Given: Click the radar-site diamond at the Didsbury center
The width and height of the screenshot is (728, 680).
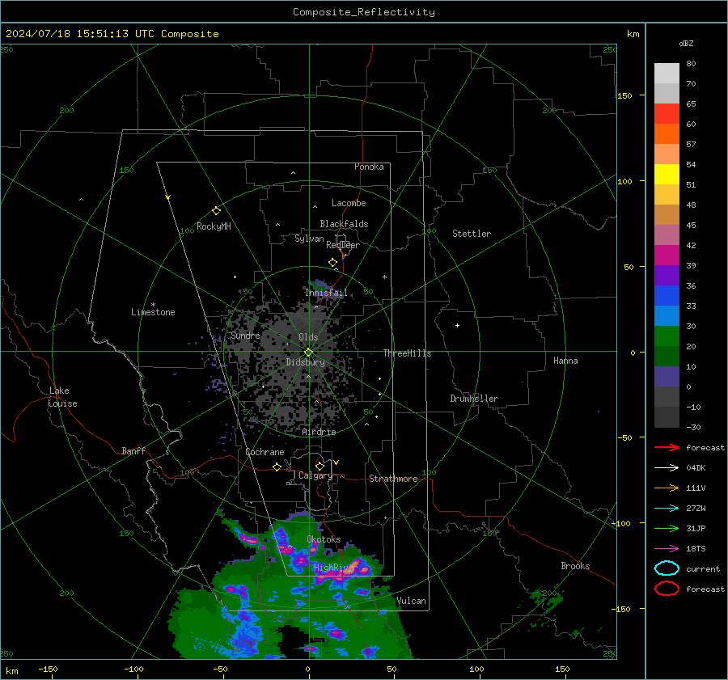Looking at the screenshot, I should [309, 353].
